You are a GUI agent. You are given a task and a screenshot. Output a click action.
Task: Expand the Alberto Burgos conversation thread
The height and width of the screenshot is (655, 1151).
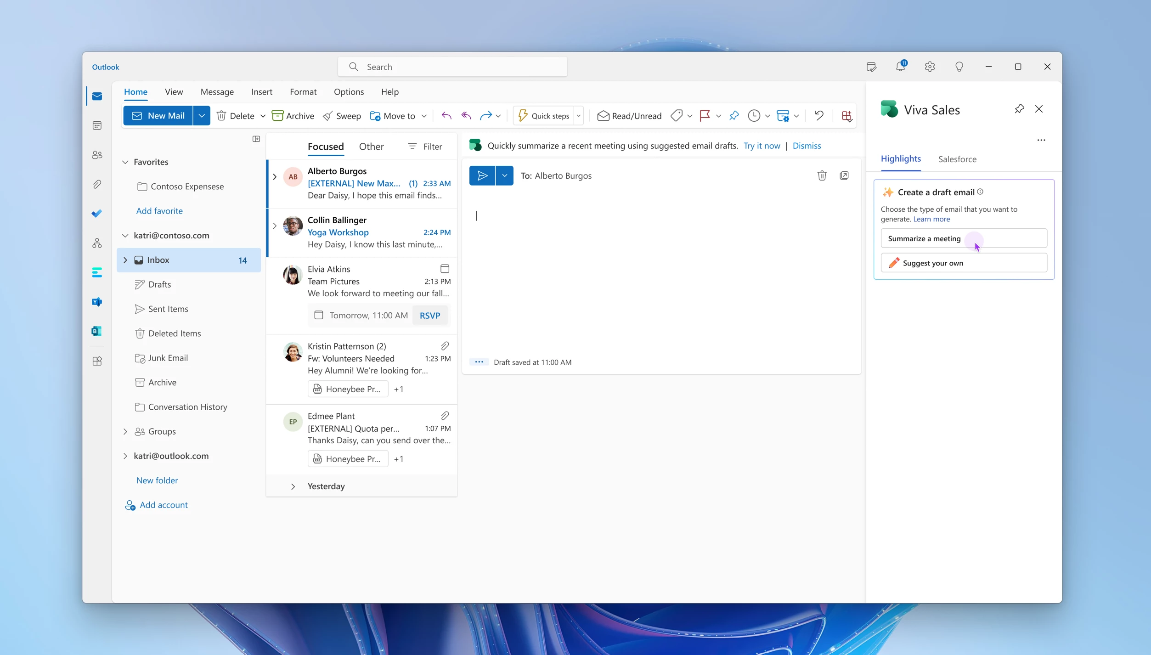(x=275, y=177)
